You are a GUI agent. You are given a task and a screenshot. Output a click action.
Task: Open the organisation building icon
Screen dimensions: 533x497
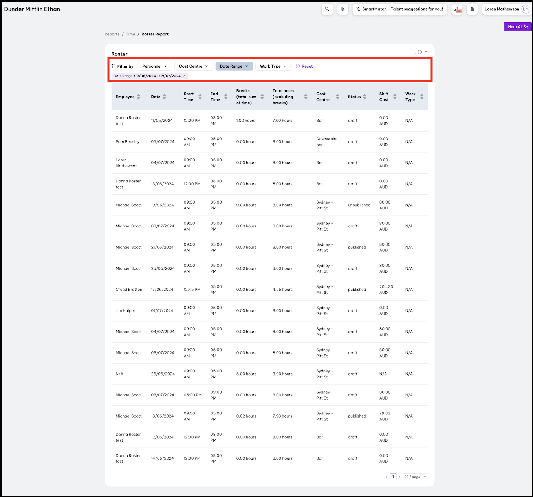[x=343, y=9]
